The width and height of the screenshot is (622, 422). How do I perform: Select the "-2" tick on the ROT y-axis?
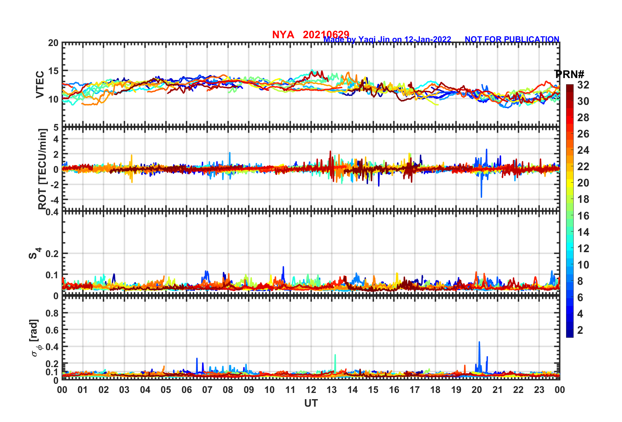click(54, 185)
